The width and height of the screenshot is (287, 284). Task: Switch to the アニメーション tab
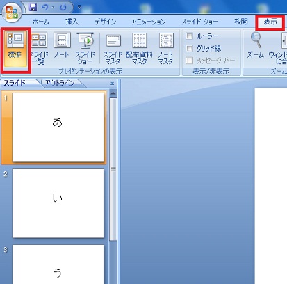coord(149,22)
